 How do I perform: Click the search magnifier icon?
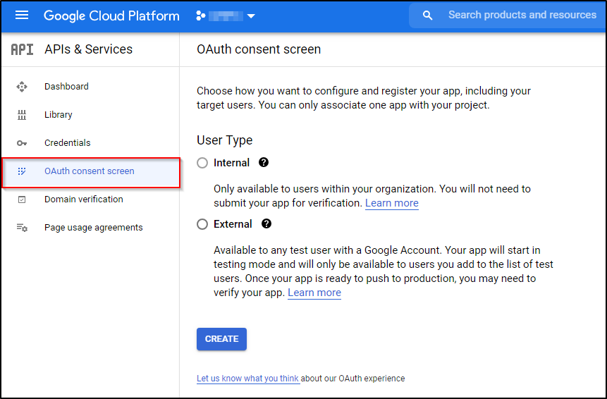(427, 16)
